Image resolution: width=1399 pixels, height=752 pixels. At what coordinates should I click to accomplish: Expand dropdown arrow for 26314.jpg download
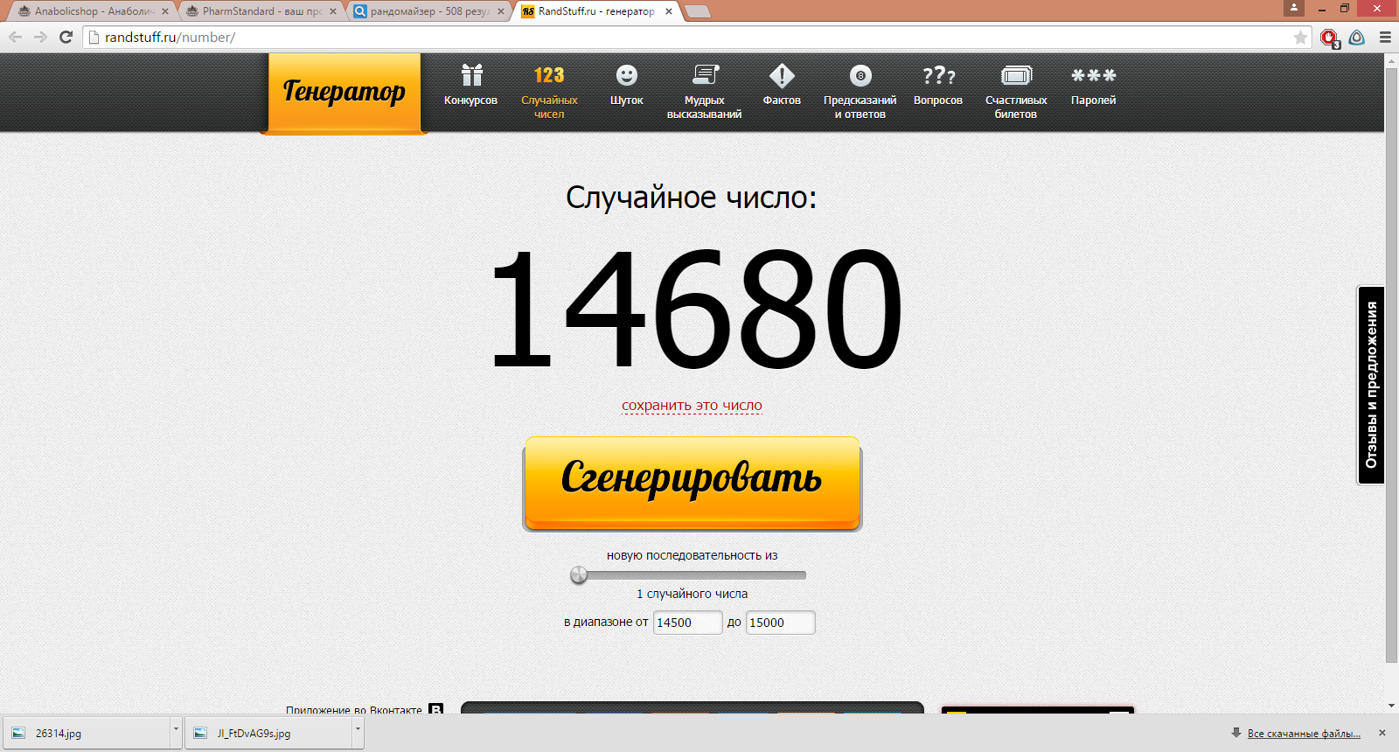point(176,732)
